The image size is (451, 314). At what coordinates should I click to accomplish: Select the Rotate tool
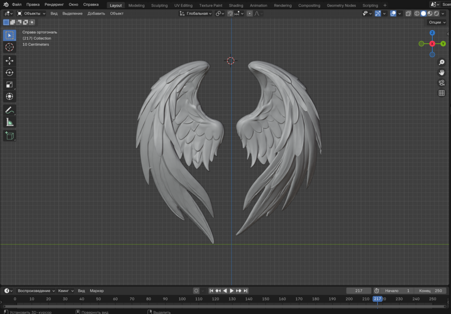[x=10, y=73]
